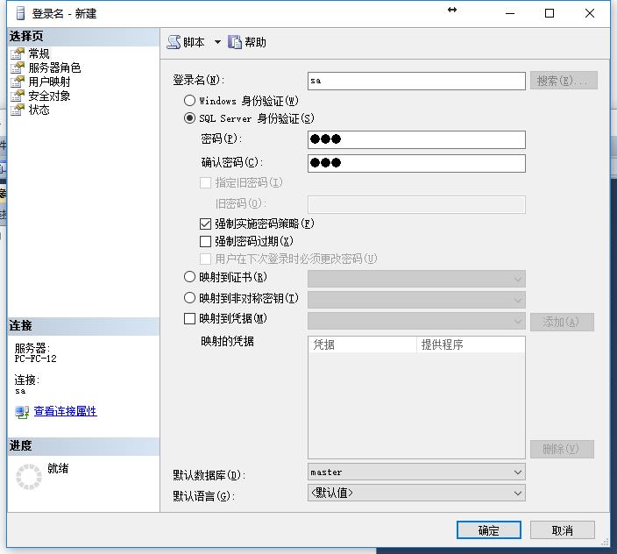Click the 进度 panel header

point(83,446)
